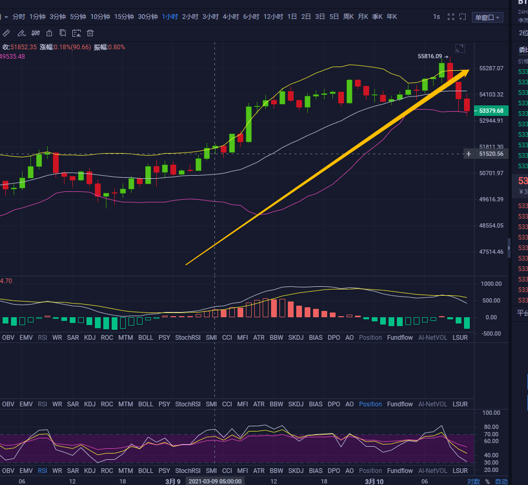Select BOLL in the row under the MACD histogram
The height and width of the screenshot is (485, 528).
pyautogui.click(x=146, y=338)
